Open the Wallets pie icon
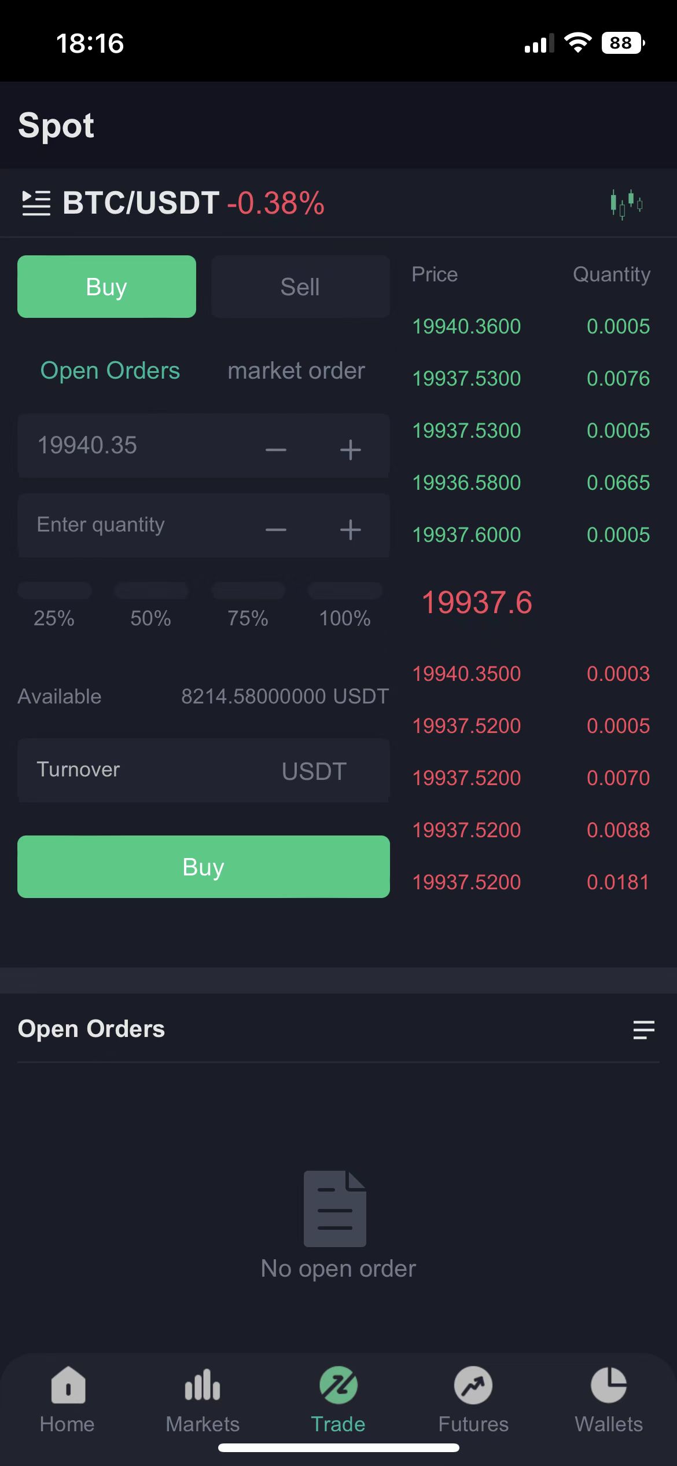The width and height of the screenshot is (677, 1466). coord(609,1386)
